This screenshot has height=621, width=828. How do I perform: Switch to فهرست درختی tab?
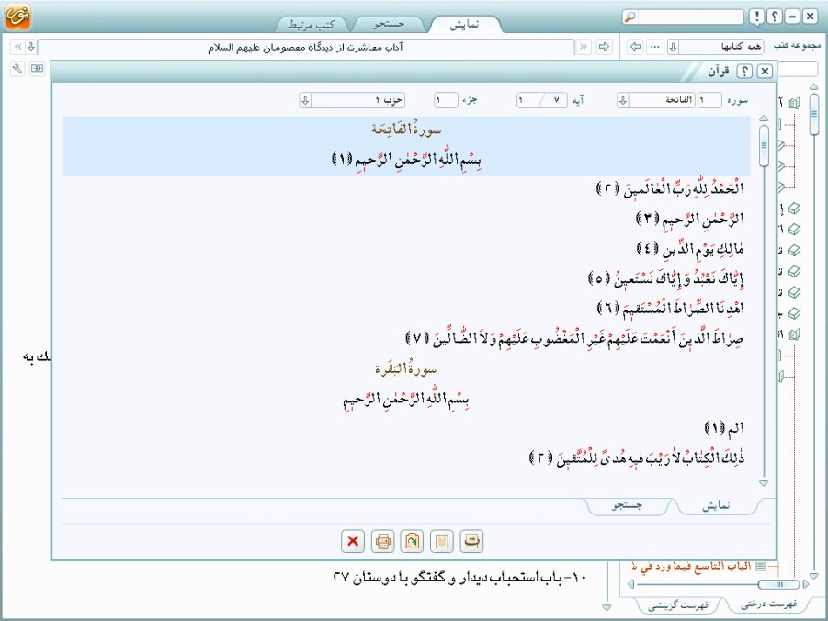768,604
